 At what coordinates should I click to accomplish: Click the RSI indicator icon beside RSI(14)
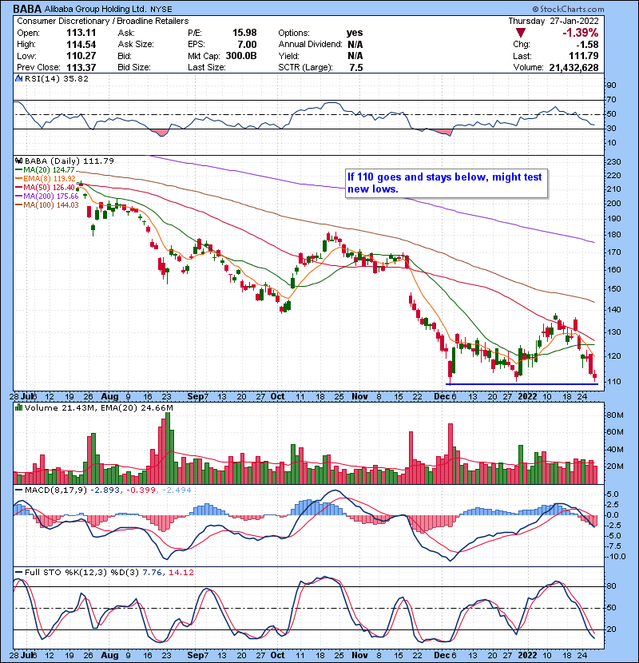coord(19,78)
